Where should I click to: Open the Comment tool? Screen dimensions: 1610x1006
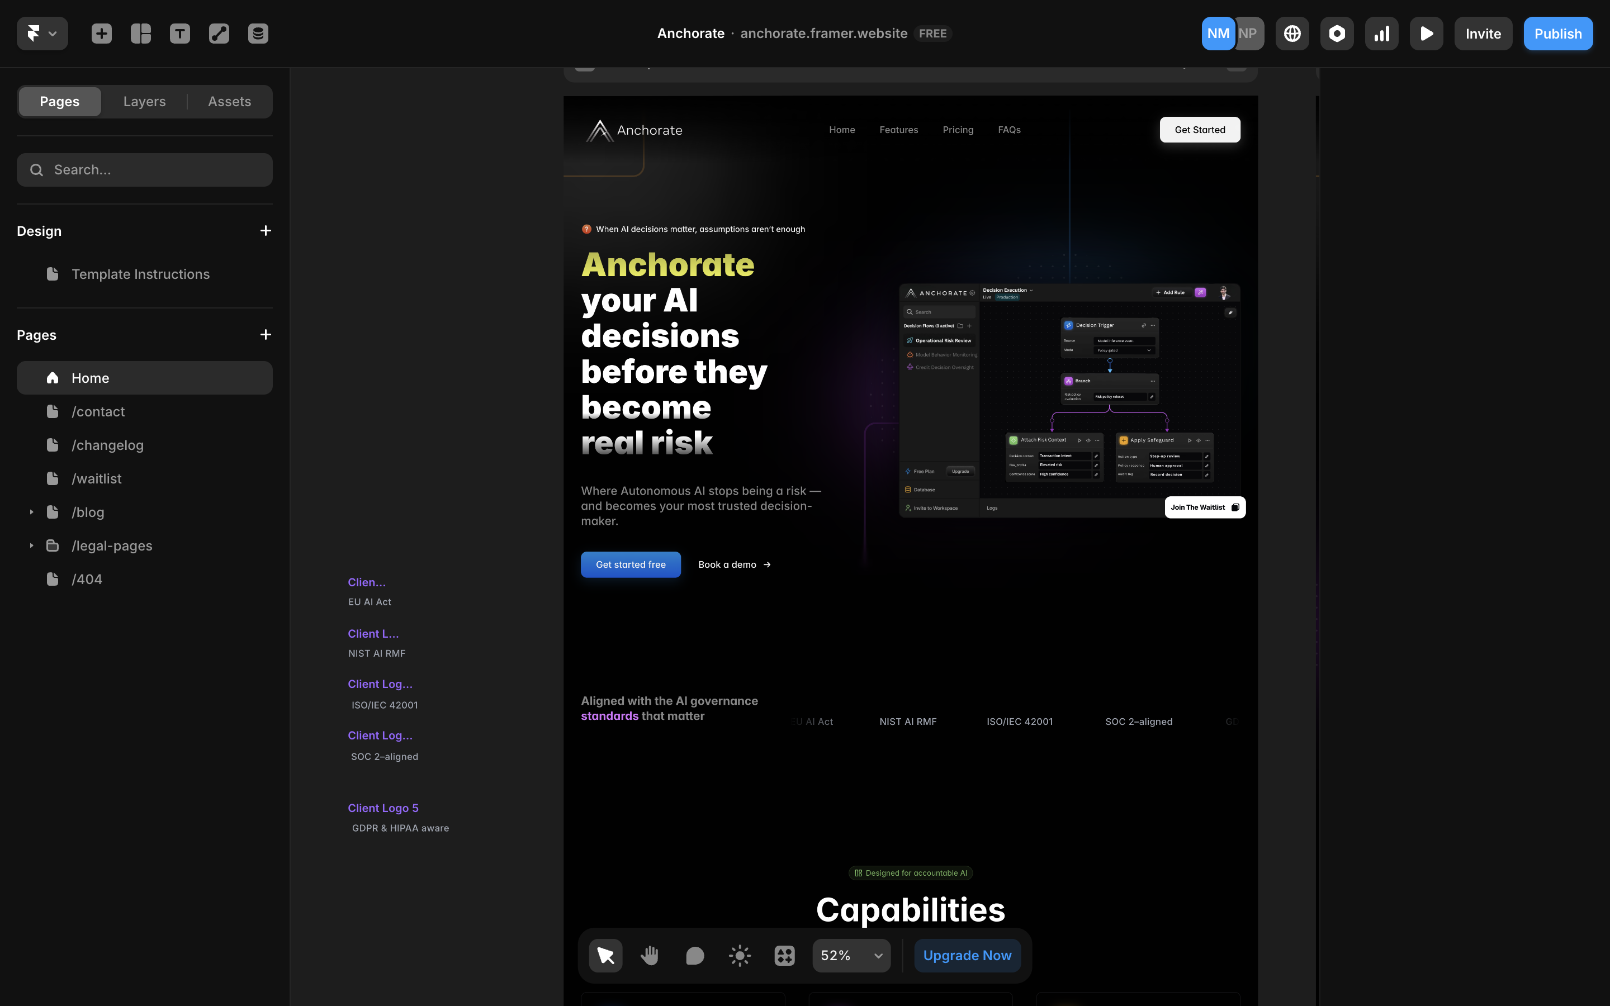(694, 955)
